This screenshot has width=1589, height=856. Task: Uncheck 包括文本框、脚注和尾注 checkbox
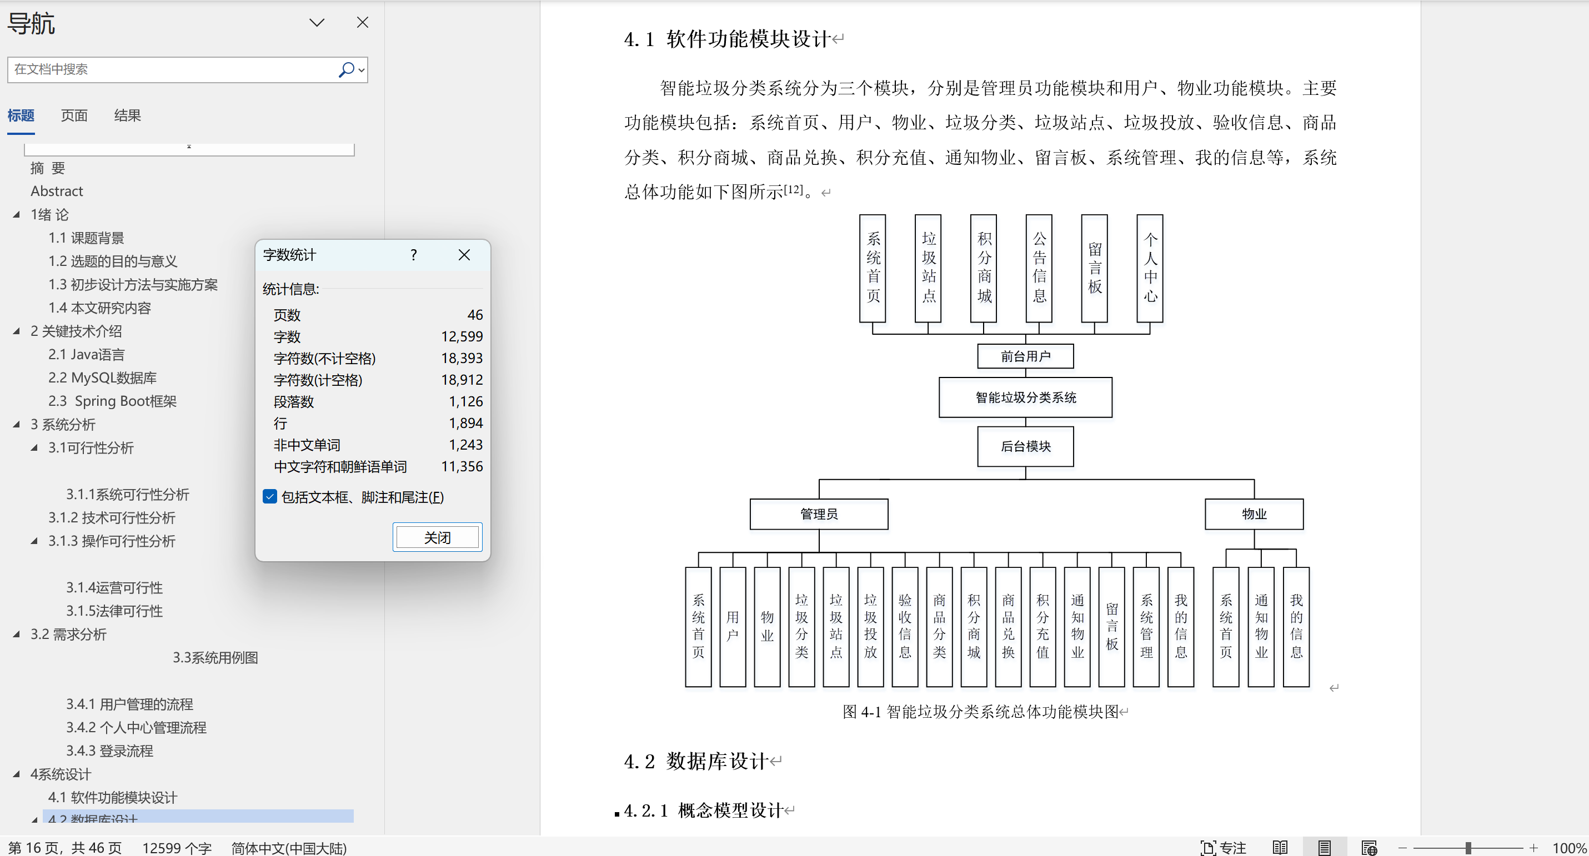click(269, 497)
